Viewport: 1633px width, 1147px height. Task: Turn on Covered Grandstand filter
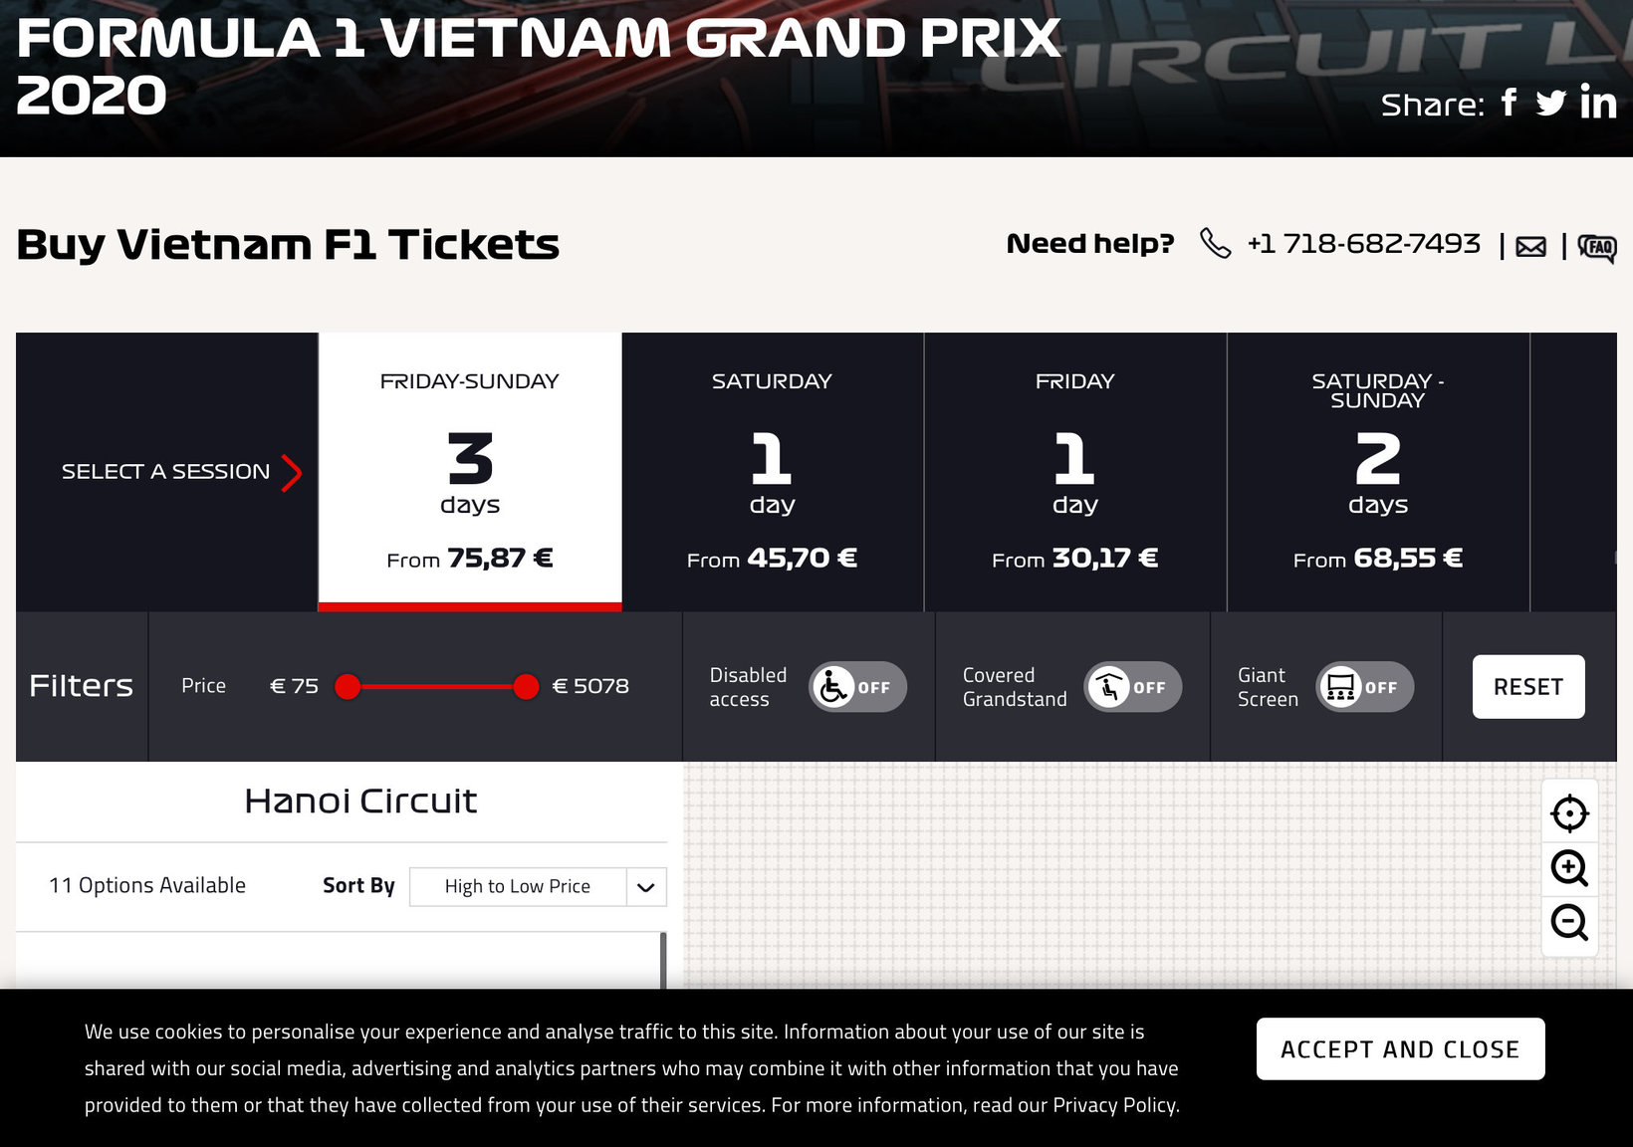click(1132, 687)
